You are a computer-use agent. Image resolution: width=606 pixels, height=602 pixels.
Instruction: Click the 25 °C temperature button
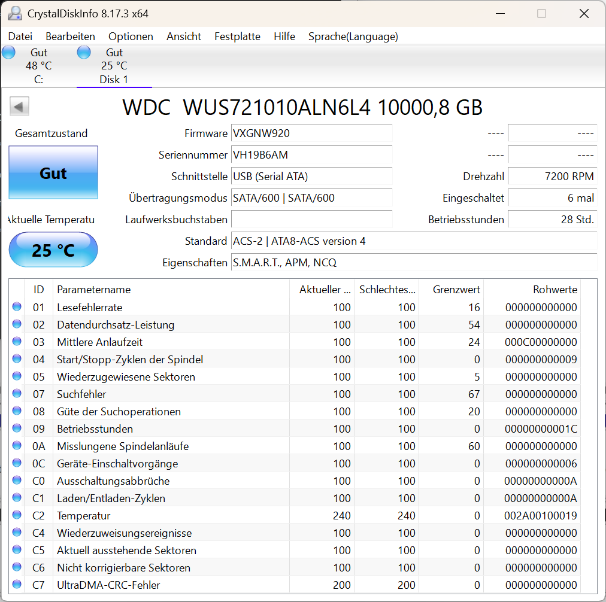53,250
